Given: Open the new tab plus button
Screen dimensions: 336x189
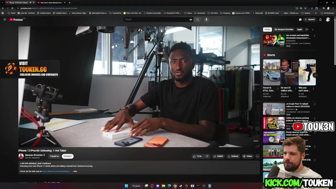Looking at the screenshot, I should 69,3.
